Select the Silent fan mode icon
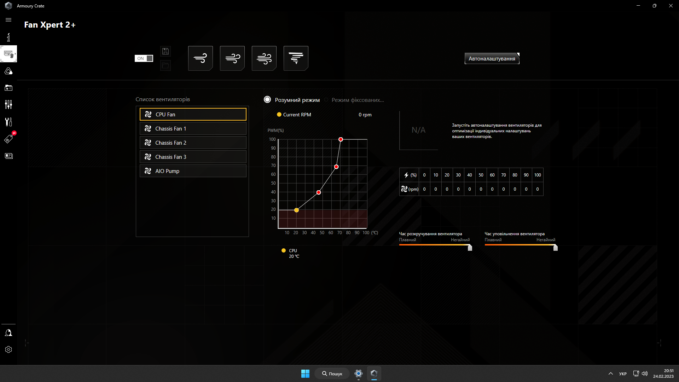The height and width of the screenshot is (382, 679). point(200,58)
